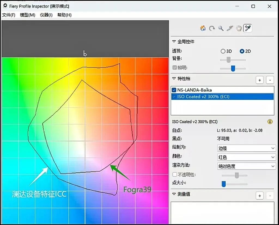
Task: Click the info icon beside ISO Coated v2 300%
Action: pos(270,122)
